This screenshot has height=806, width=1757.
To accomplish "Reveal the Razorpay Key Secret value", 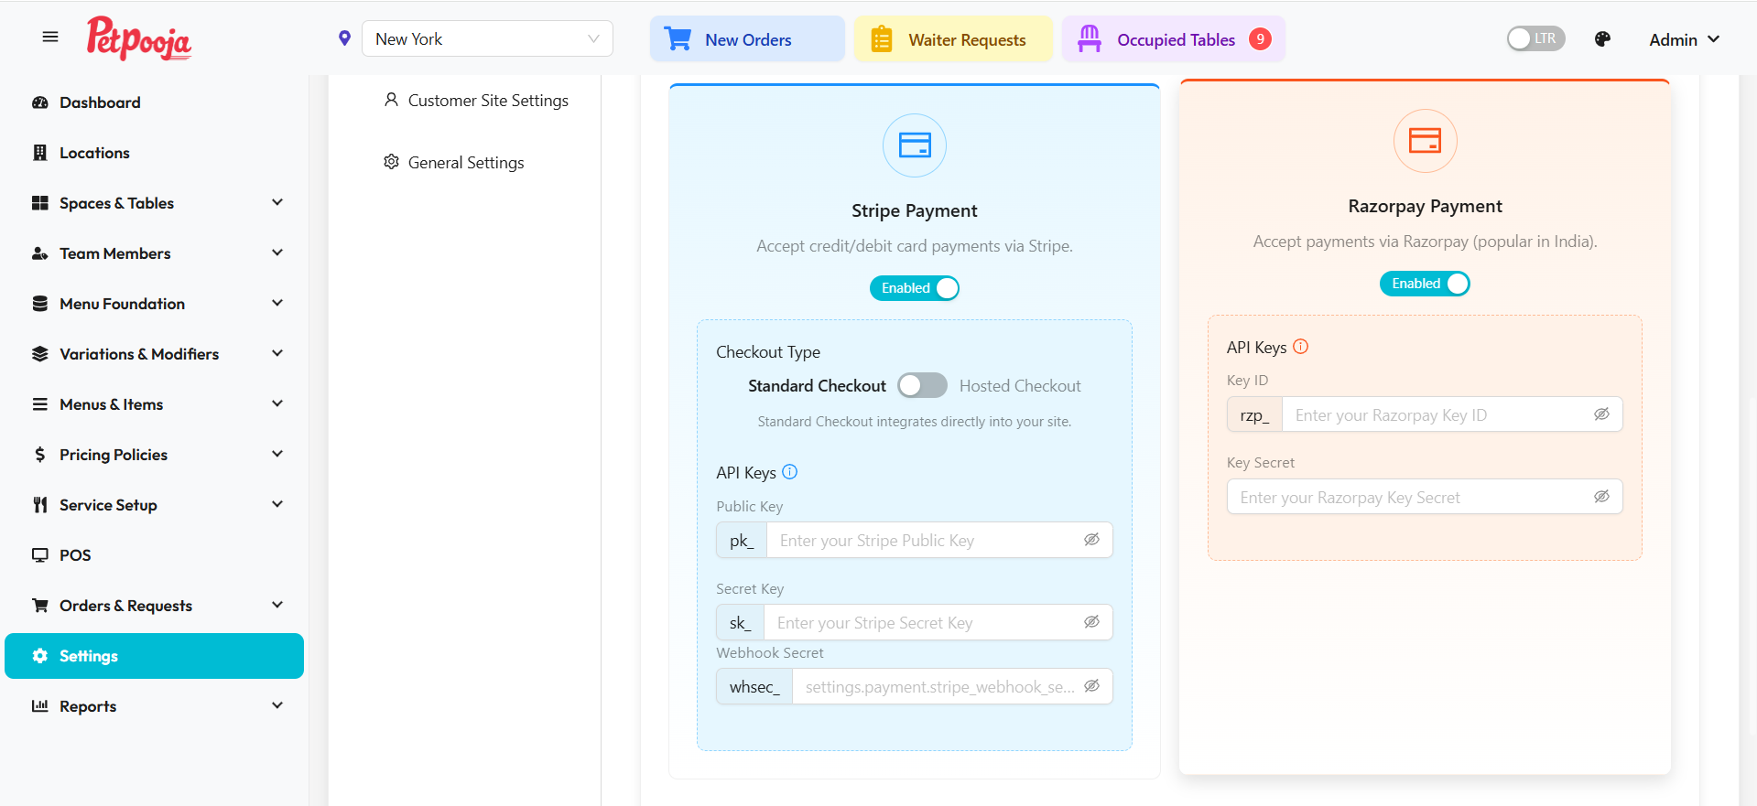I will 1601,497.
